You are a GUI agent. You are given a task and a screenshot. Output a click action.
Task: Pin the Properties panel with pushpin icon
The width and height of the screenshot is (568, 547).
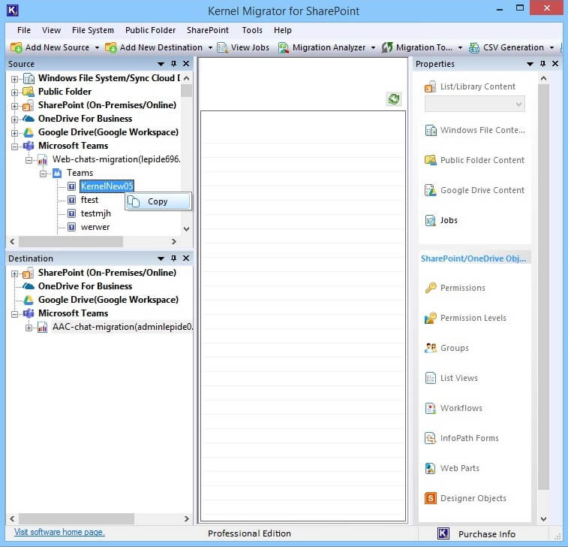[542, 64]
